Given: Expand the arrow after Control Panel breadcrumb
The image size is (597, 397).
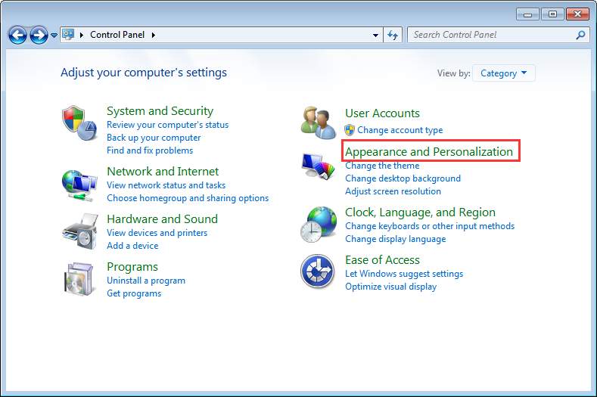Looking at the screenshot, I should tap(154, 35).
